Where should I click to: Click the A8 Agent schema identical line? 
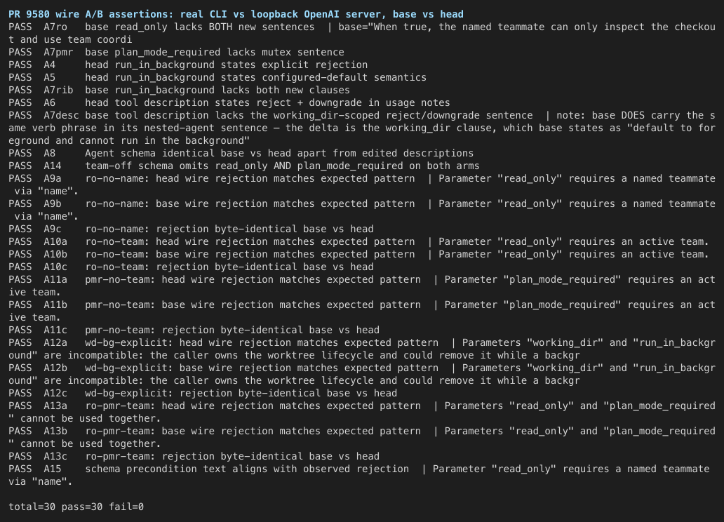241,153
